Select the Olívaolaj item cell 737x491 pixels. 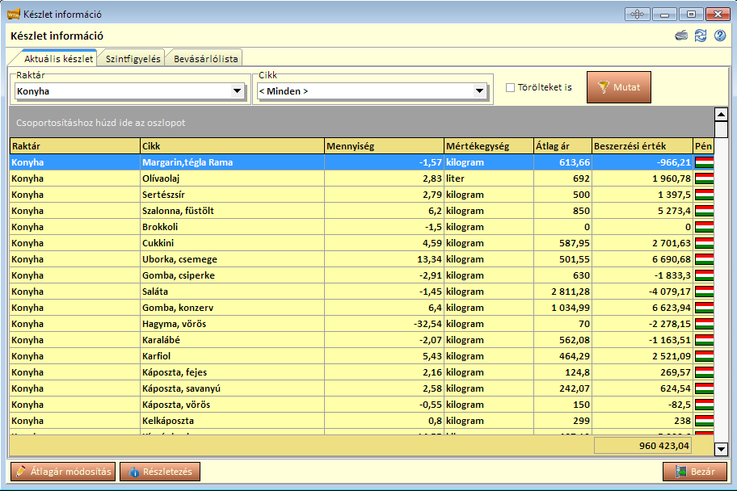[232, 178]
